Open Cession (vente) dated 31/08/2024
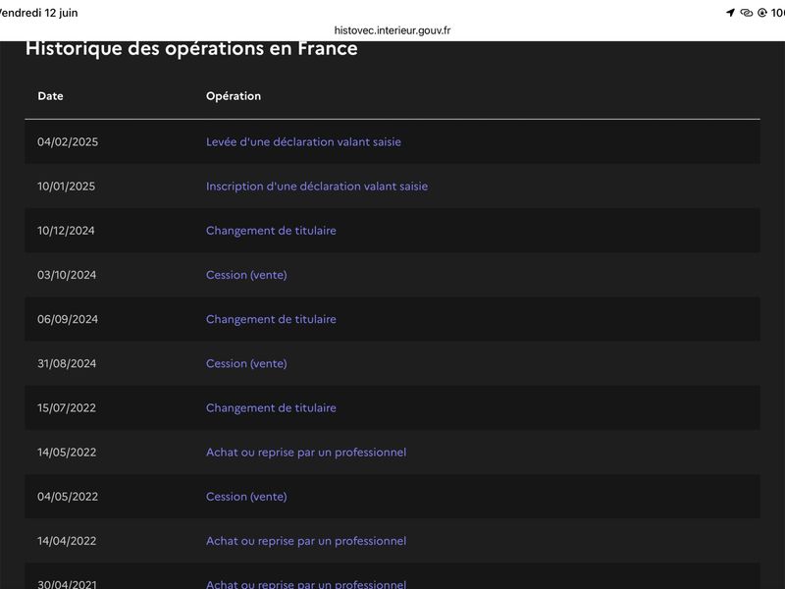The width and height of the screenshot is (785, 589). pos(246,363)
